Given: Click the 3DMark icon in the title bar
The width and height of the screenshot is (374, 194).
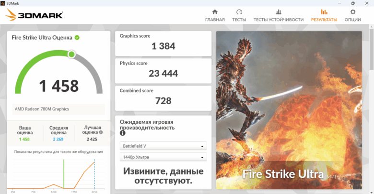Looking at the screenshot, I should pyautogui.click(x=3, y=3).
